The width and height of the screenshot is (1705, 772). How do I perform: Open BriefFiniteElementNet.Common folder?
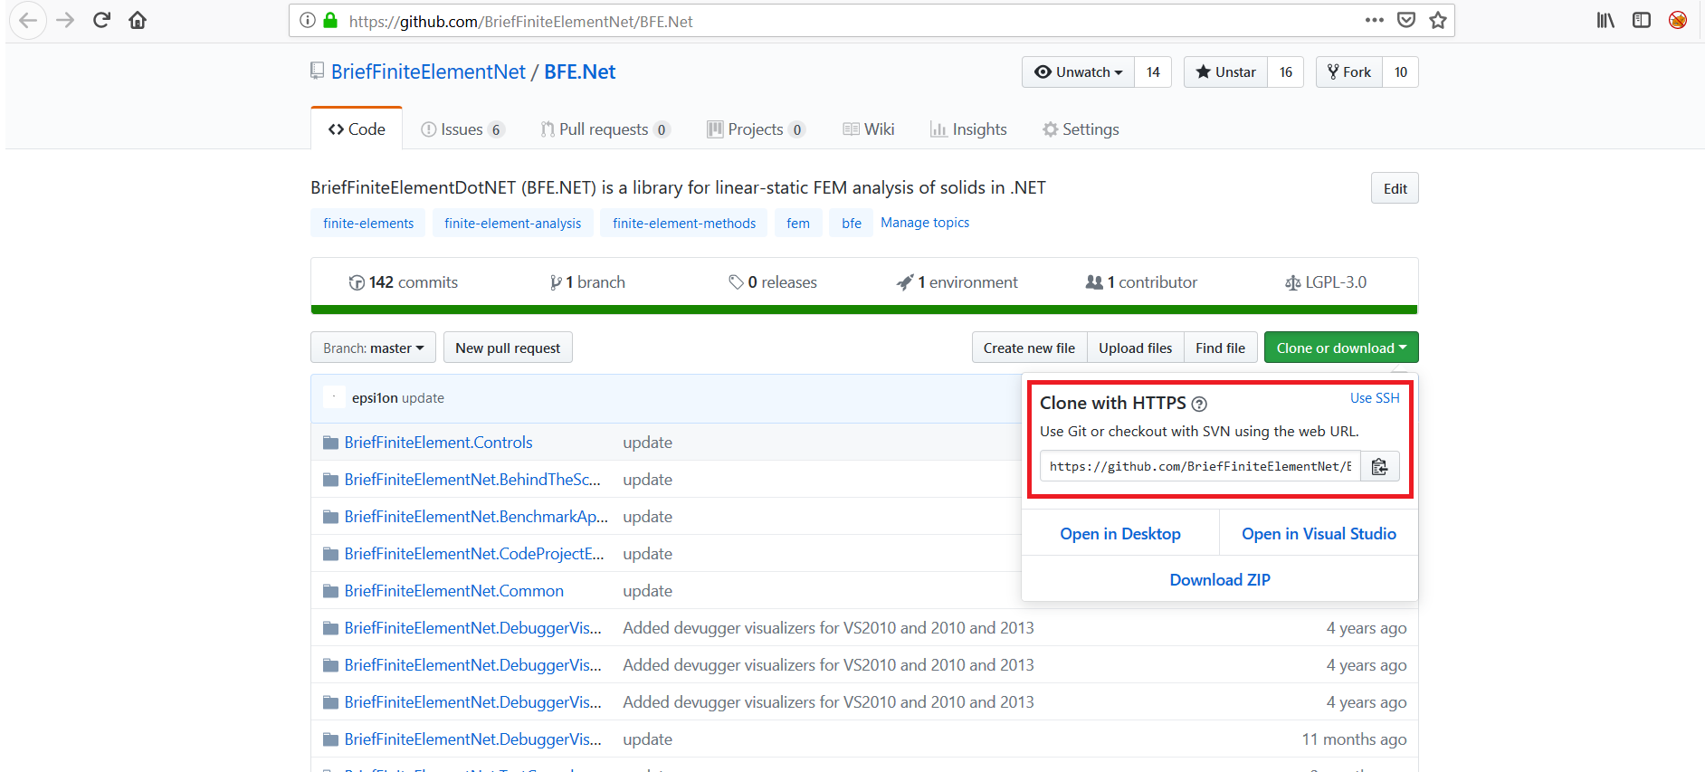pyautogui.click(x=453, y=591)
